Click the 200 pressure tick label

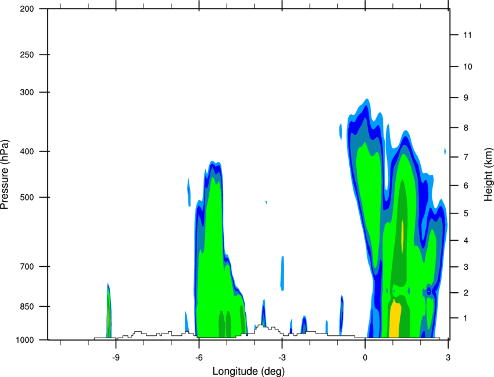[27, 9]
